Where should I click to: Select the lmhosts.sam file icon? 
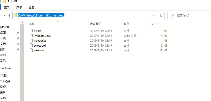31,36
